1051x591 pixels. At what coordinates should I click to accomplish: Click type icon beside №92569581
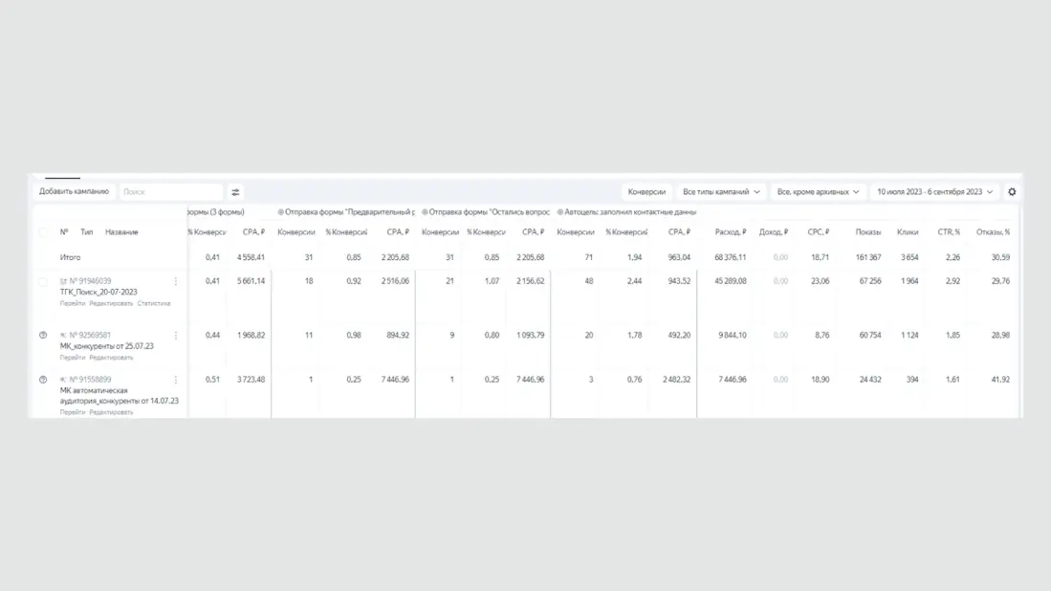coord(64,335)
